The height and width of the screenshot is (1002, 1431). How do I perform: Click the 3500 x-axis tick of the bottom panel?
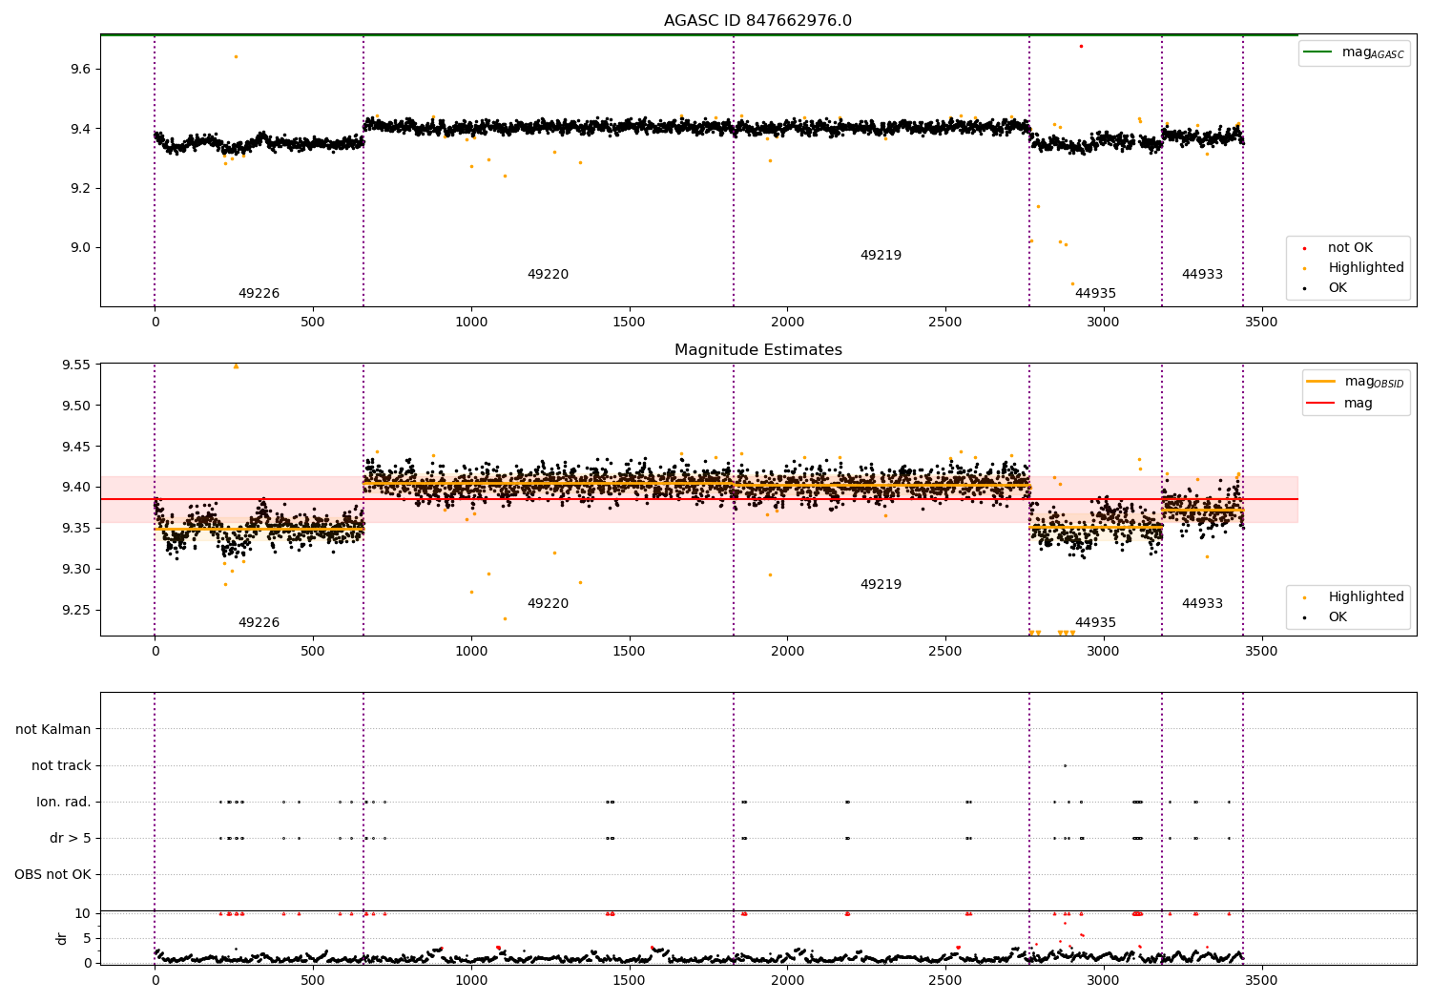[1262, 980]
